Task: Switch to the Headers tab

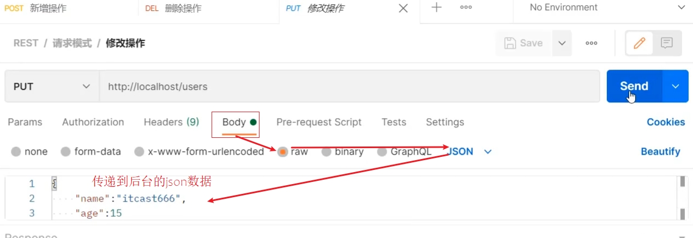Action: [x=171, y=122]
